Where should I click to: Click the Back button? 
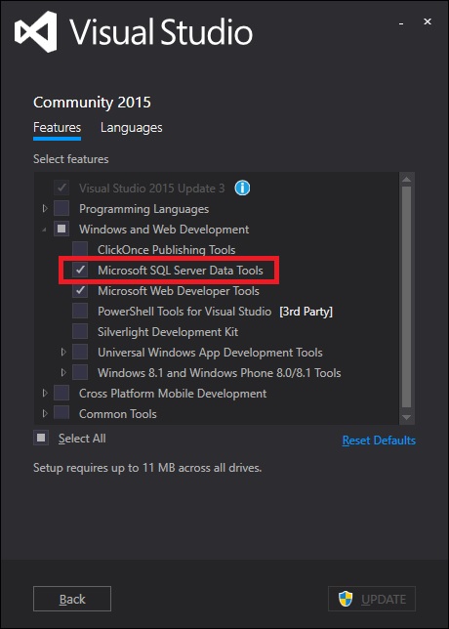coord(72,599)
